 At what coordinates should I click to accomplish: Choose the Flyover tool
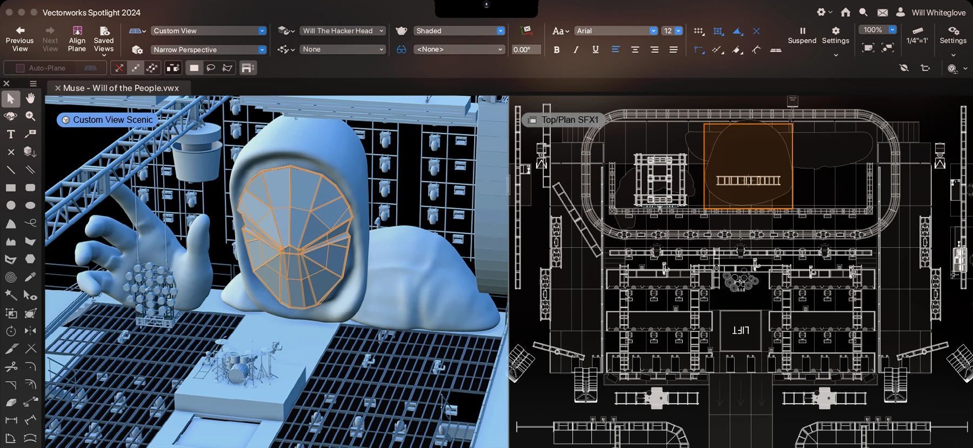[x=10, y=116]
